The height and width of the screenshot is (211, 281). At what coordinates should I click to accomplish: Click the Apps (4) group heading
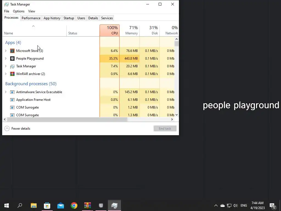pyautogui.click(x=13, y=43)
